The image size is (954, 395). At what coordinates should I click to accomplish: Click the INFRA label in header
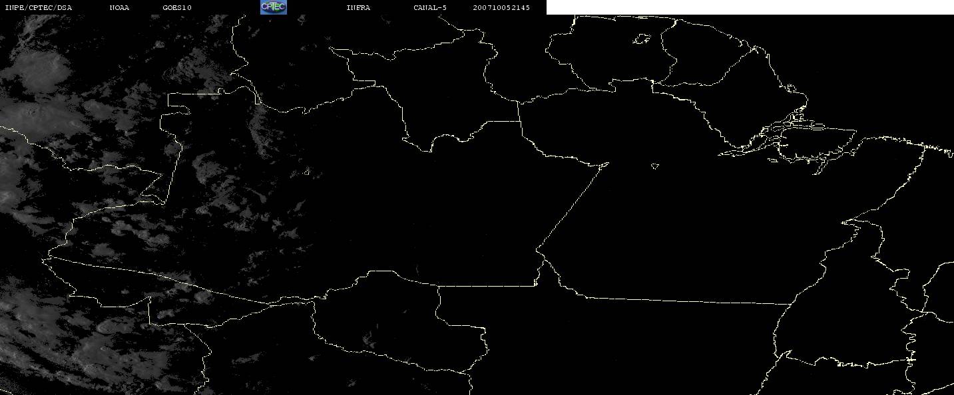point(358,7)
